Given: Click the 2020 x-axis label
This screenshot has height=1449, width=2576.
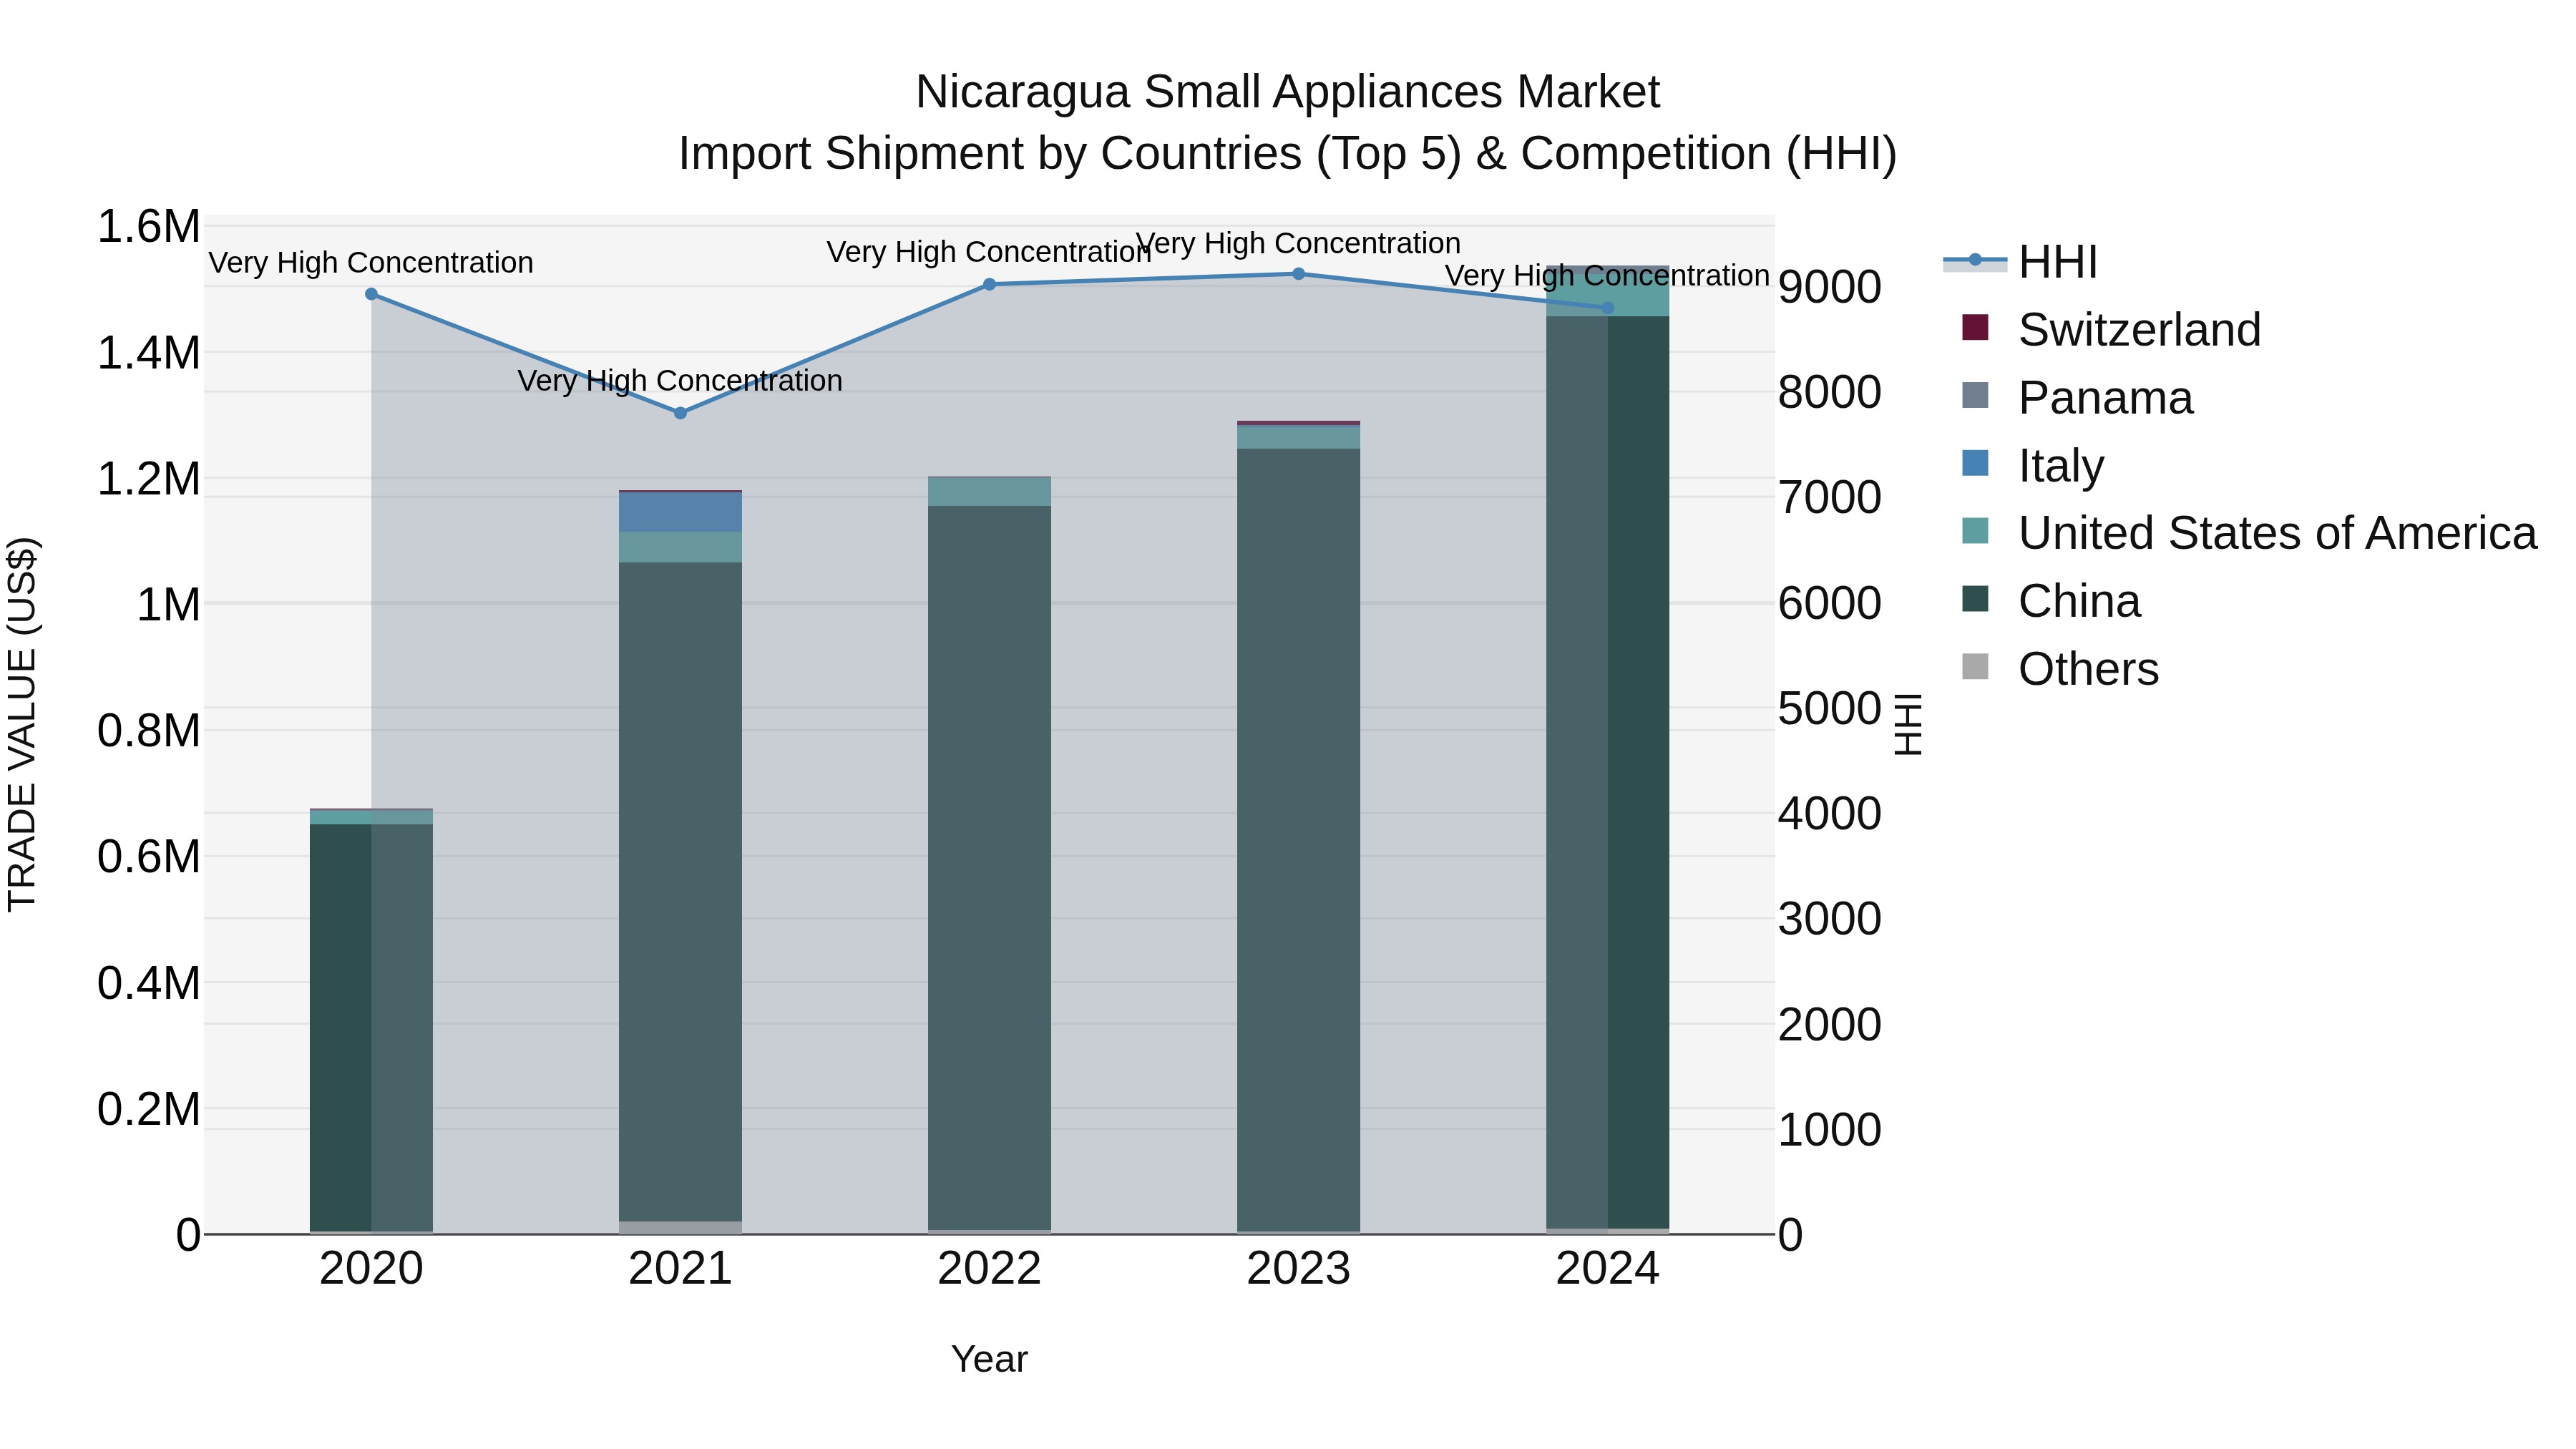Looking at the screenshot, I should (x=371, y=1269).
